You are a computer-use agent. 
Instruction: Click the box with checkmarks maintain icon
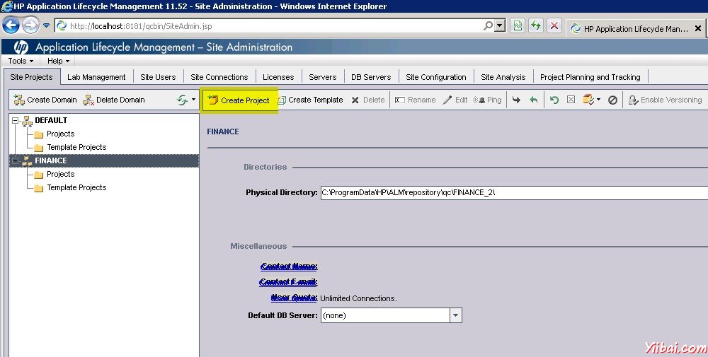pos(588,100)
